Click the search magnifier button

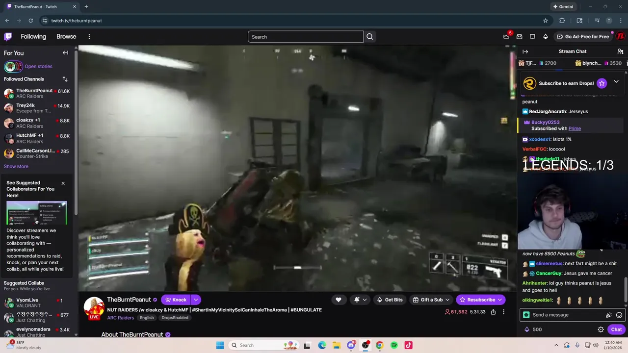pos(370,37)
